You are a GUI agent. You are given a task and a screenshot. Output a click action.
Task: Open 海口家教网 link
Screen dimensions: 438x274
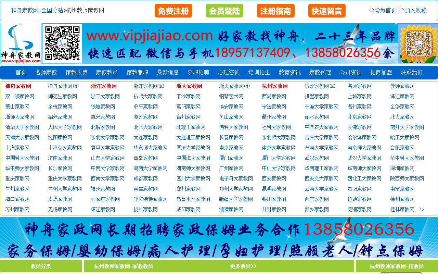[17, 199]
